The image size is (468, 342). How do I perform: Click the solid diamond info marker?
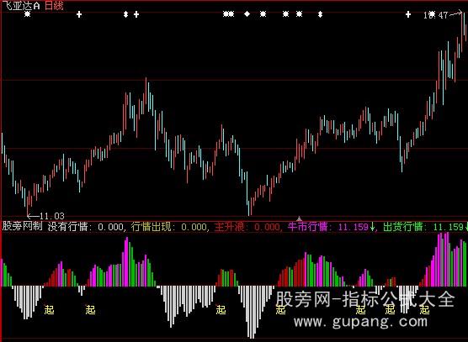(247, 13)
